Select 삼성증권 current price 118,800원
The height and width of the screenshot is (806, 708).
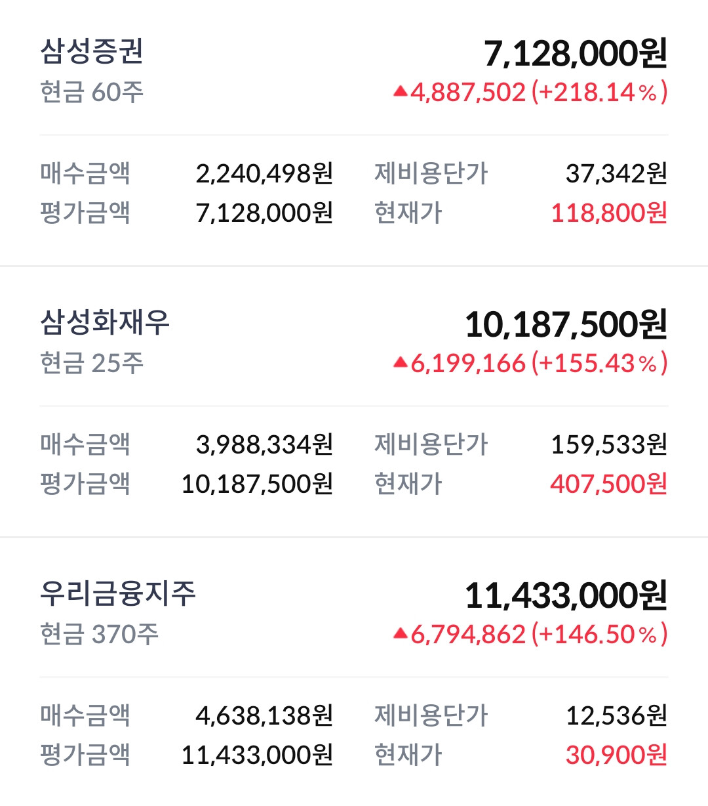[609, 213]
